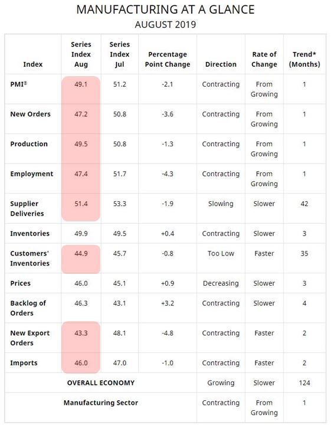The height and width of the screenshot is (425, 331).
Task: Select the Trend (Months) column header
Action: [304, 60]
